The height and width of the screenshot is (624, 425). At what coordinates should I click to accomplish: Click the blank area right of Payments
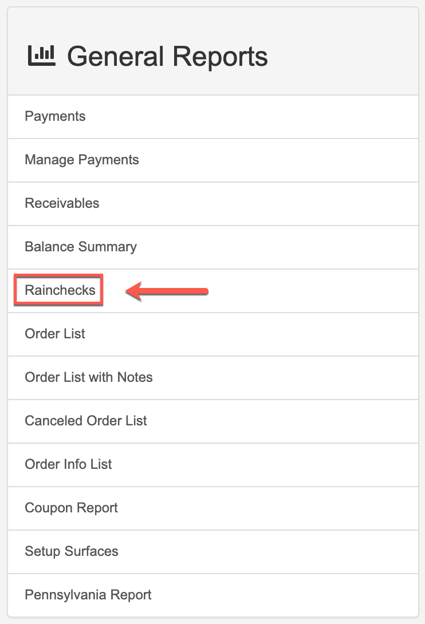pos(258,116)
